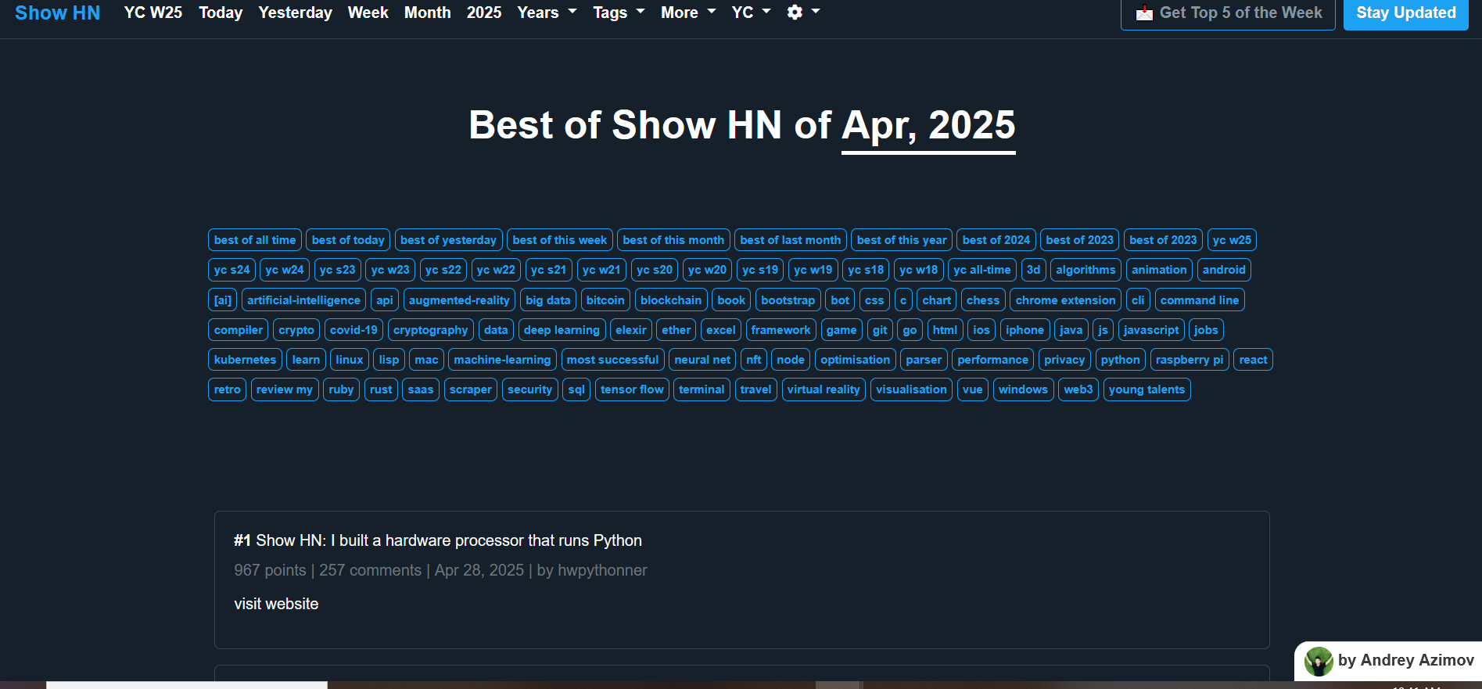The height and width of the screenshot is (689, 1482).
Task: Select the best of this week tag
Action: (560, 240)
